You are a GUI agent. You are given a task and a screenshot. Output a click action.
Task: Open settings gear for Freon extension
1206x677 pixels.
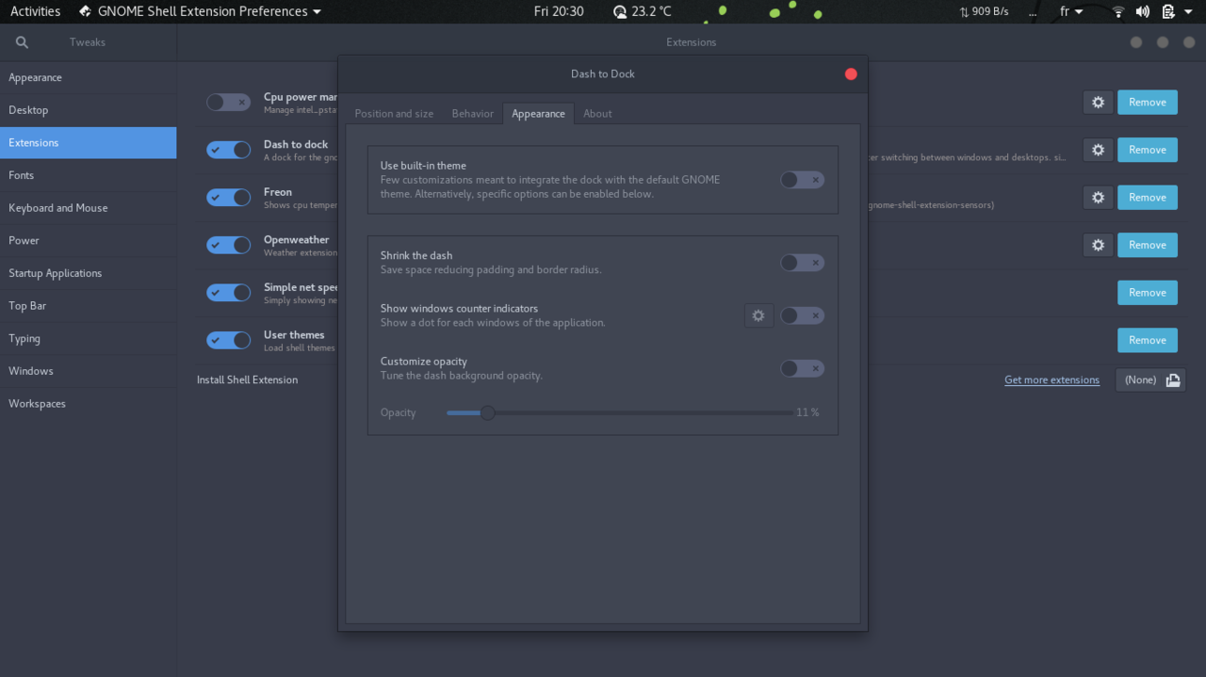tap(1098, 198)
